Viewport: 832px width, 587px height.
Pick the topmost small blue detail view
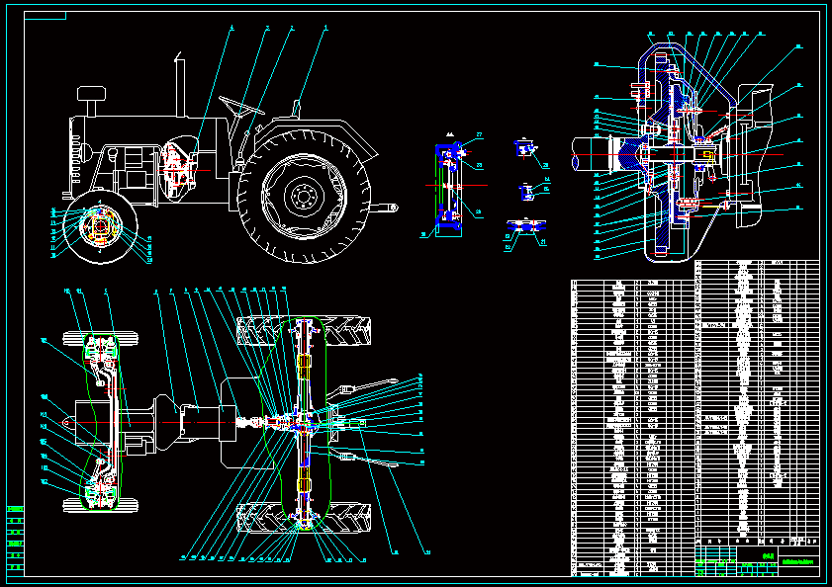point(524,148)
